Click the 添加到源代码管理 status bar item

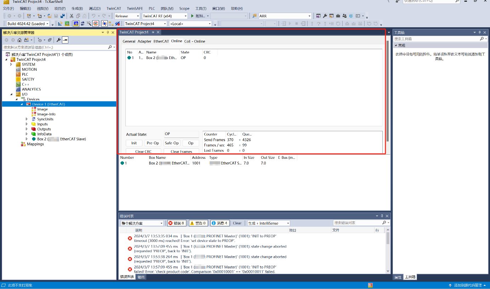point(468,285)
